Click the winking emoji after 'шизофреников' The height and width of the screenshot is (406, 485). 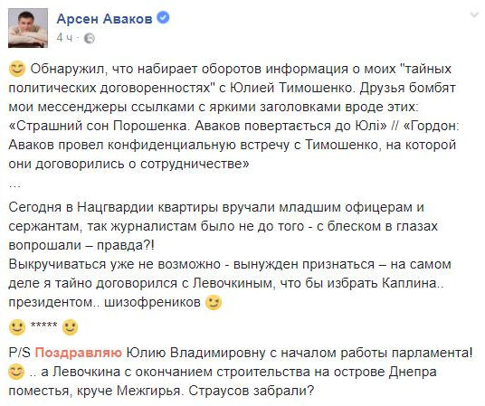pos(214,302)
